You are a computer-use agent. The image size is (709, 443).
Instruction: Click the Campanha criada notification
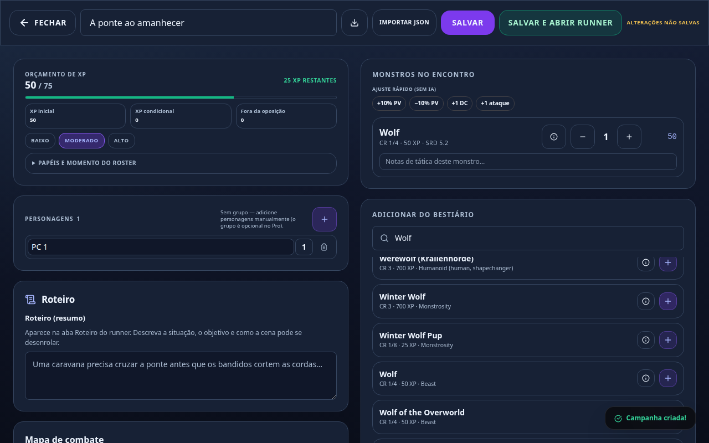[x=650, y=418]
